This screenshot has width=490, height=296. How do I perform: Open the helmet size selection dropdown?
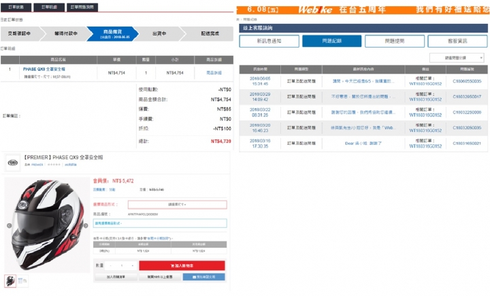(x=177, y=205)
